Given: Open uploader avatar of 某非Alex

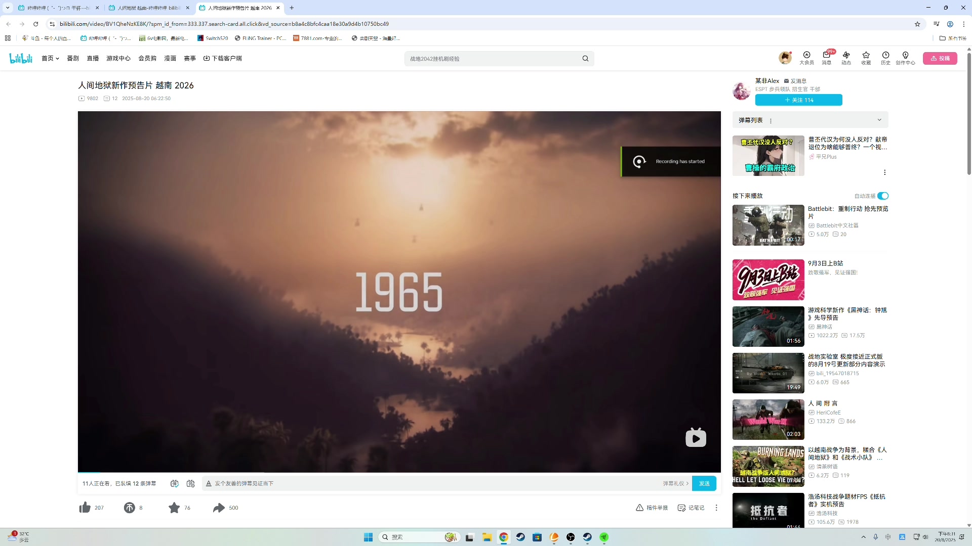Looking at the screenshot, I should pos(742,91).
